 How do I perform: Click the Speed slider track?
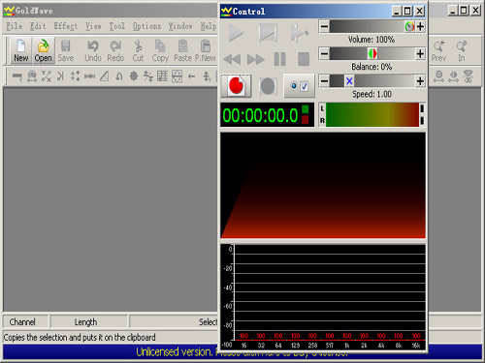tap(372, 81)
